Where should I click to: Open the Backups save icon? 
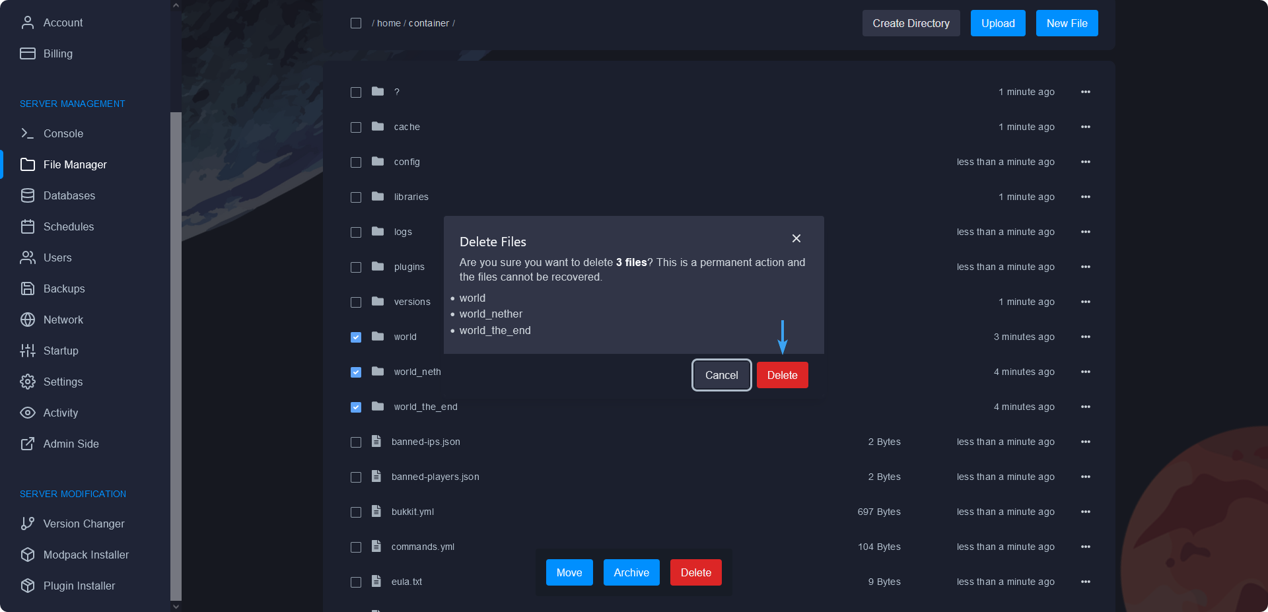[x=28, y=289]
